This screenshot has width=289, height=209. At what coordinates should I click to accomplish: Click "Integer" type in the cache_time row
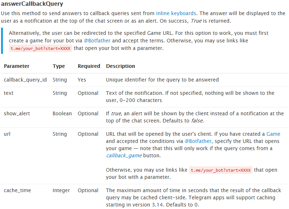(61, 190)
